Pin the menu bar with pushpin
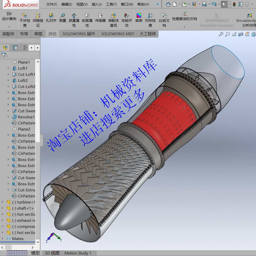This screenshot has width=256, height=256. point(157,4)
